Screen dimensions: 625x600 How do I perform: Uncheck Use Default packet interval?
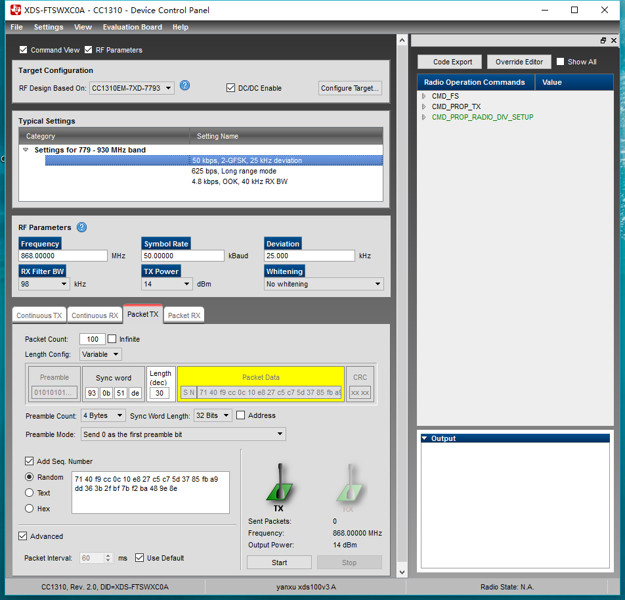coord(139,558)
